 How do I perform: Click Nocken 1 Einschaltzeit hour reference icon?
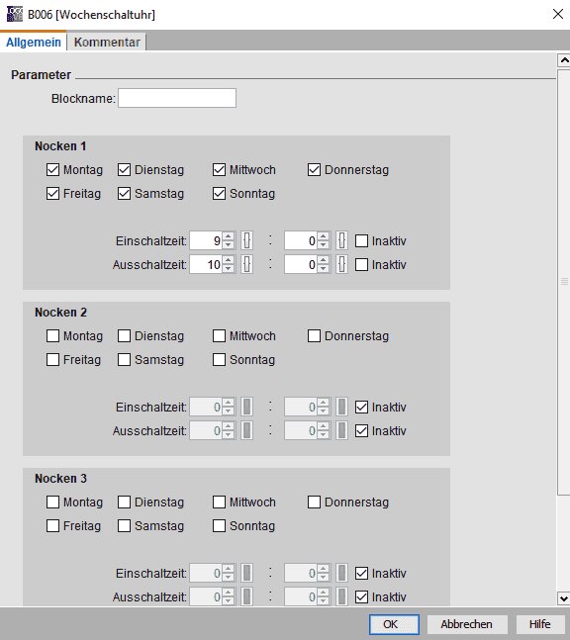pyautogui.click(x=246, y=240)
